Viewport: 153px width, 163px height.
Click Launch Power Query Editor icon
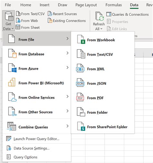point(9,139)
